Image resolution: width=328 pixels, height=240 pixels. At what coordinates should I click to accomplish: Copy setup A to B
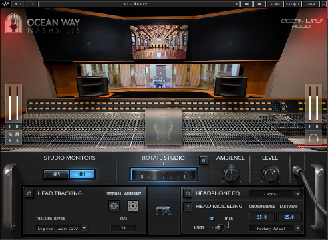point(275,4)
